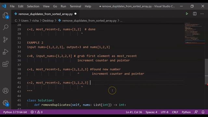Click the minimap code overview

(195, 33)
